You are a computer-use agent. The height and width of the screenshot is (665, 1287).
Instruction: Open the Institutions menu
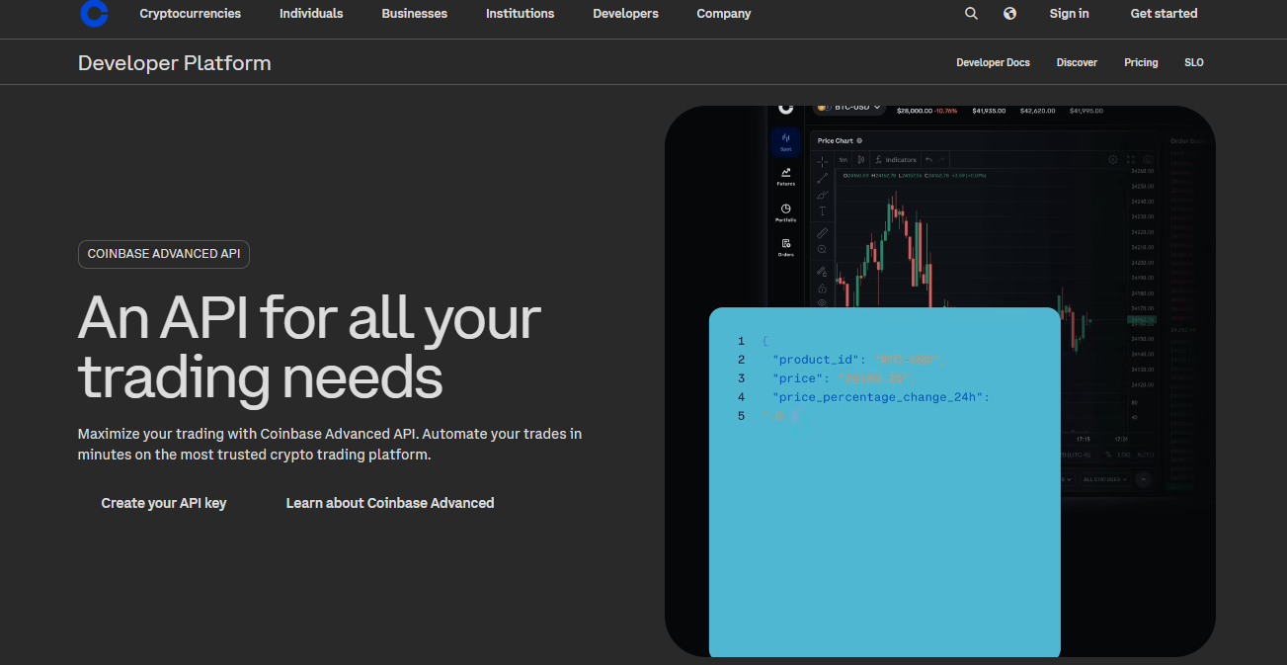click(520, 14)
